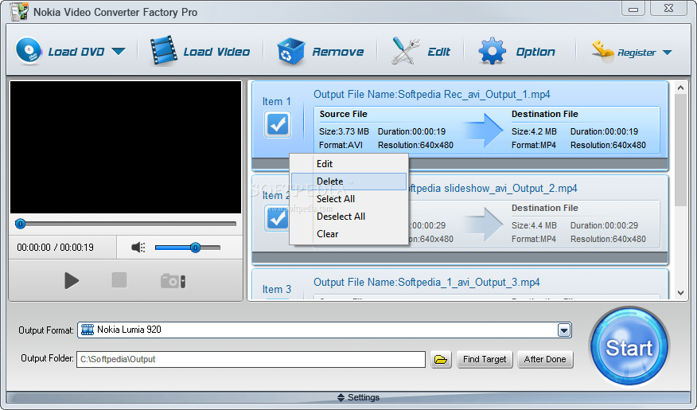Click Item 1 Destination File header
This screenshot has height=410, width=697.
(544, 114)
